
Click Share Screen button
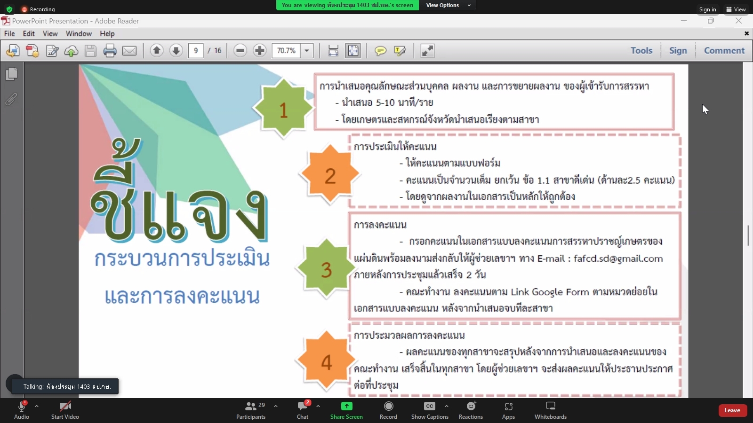(346, 410)
